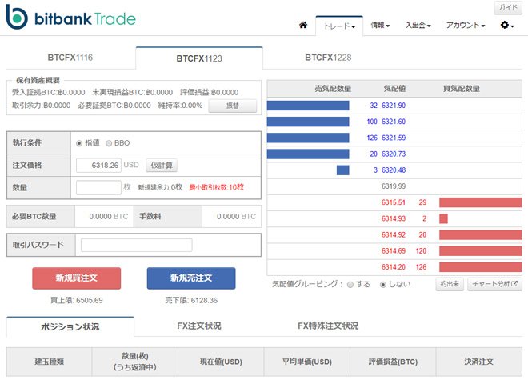This screenshot has height=380, width=528.
Task: Focus the 注文価格 input field
Action: 98,166
